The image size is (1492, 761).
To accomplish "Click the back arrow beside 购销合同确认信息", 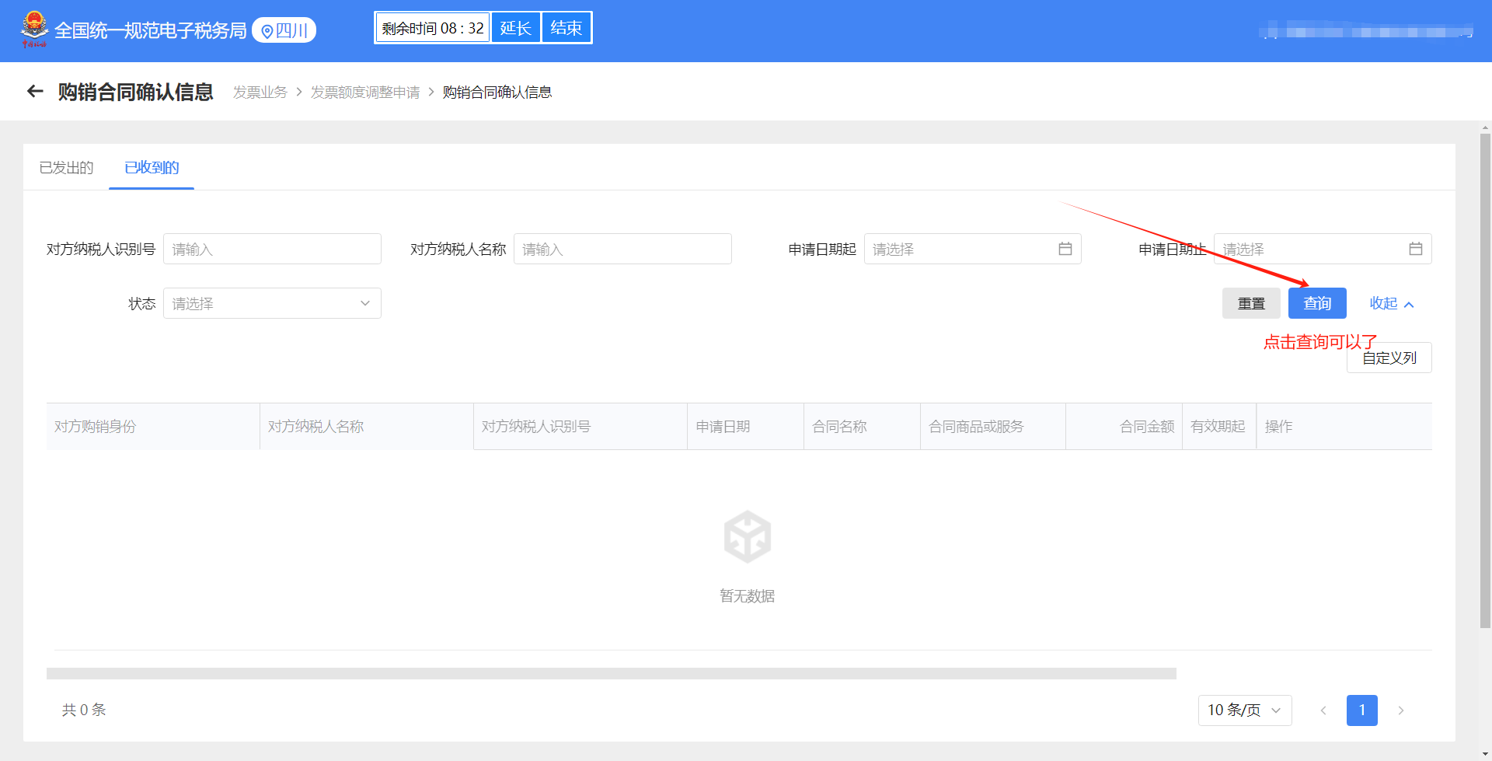I will [35, 92].
